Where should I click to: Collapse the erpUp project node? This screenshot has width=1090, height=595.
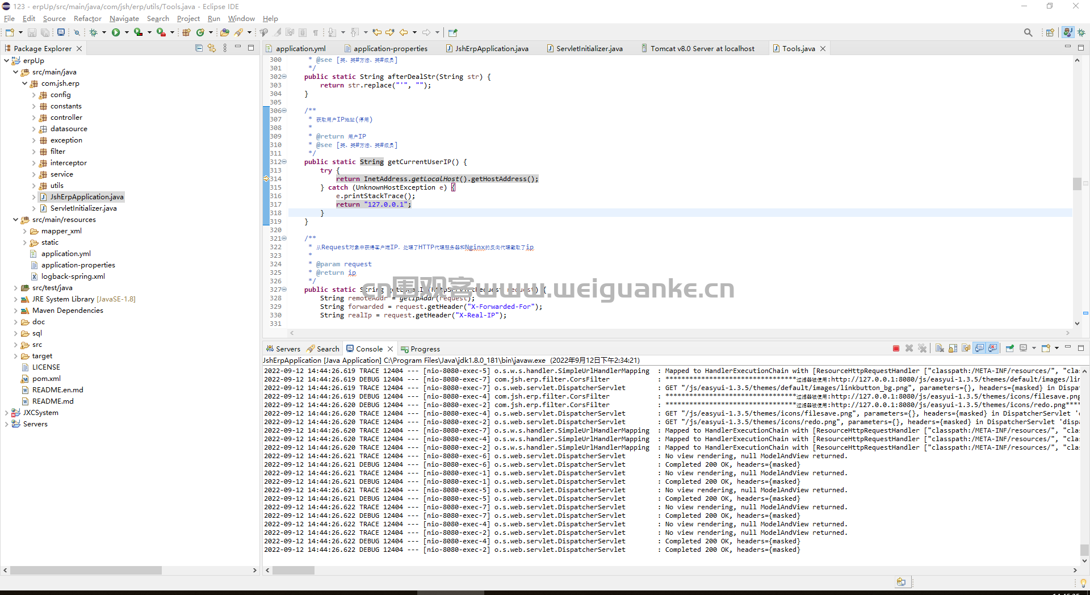[6, 61]
